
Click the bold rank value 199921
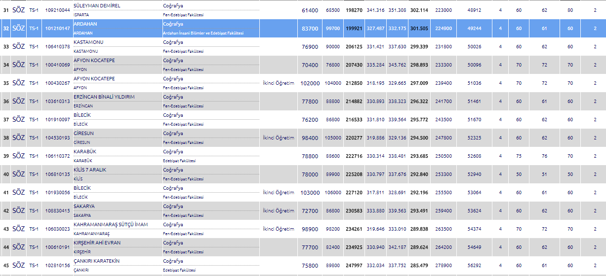(354, 29)
